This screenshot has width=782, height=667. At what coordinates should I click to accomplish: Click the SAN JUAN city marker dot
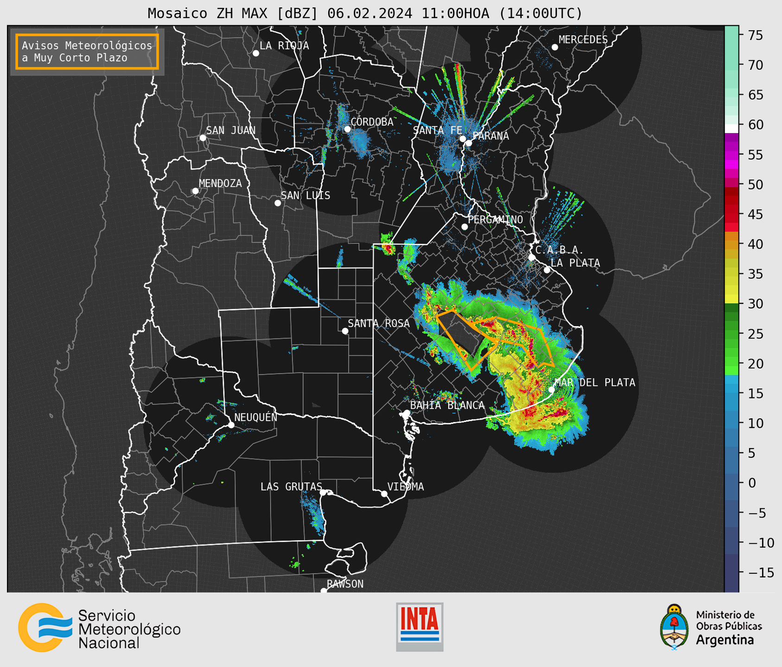pyautogui.click(x=203, y=138)
